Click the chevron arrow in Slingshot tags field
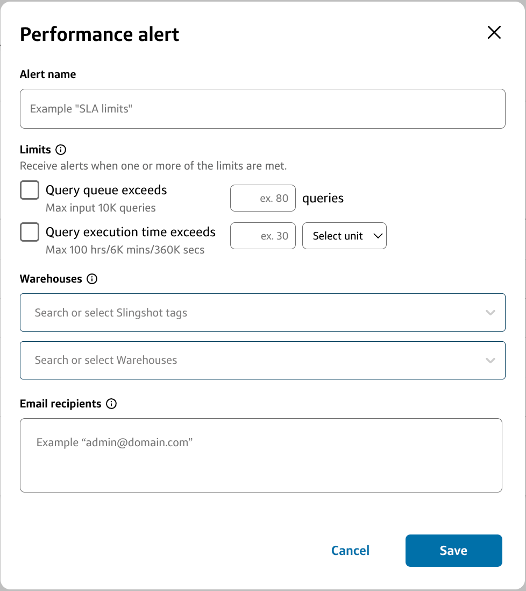This screenshot has width=526, height=591. point(490,313)
